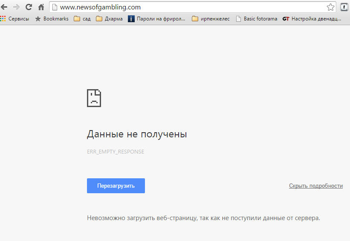Viewport: 350px width, 241px height.
Task: Click the browser Back arrow
Action: (x=5, y=7)
